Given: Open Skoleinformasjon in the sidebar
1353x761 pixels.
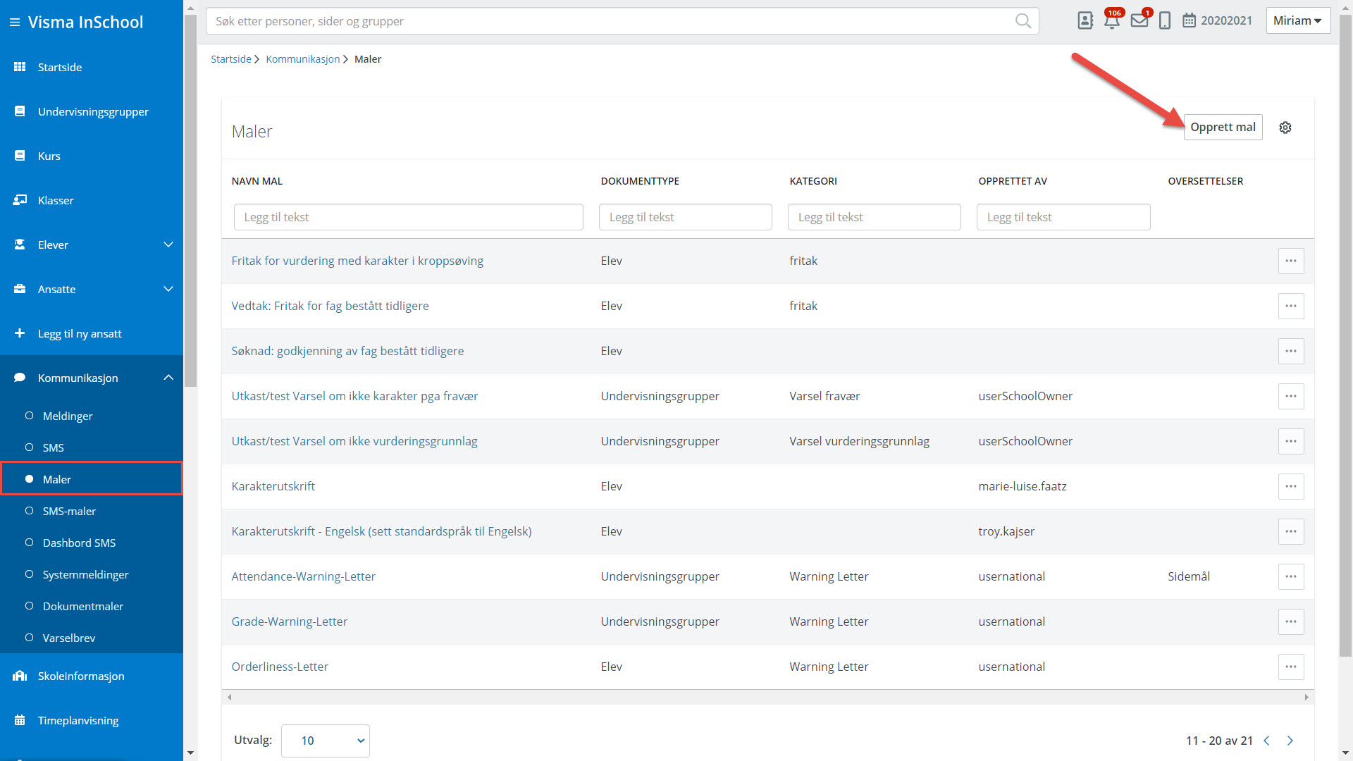Looking at the screenshot, I should (81, 676).
